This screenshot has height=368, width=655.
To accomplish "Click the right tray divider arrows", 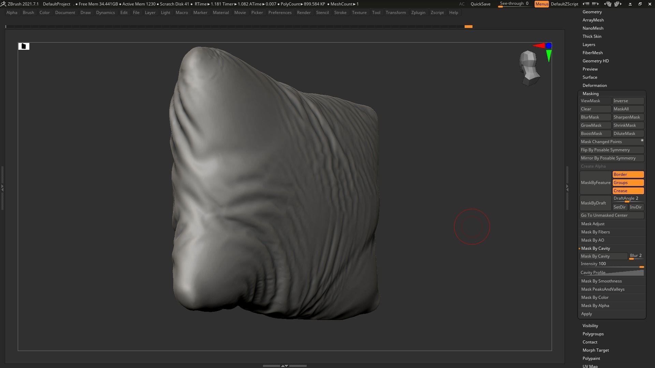I will point(567,187).
